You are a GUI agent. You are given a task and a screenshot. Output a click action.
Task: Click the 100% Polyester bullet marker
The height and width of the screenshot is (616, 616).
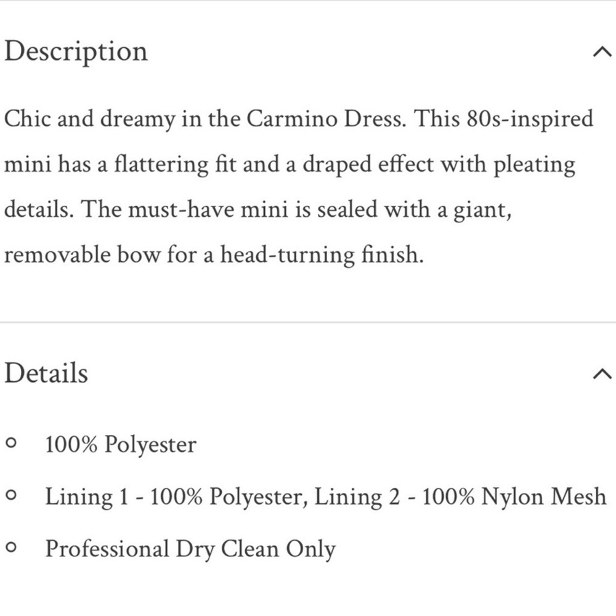[11, 444]
